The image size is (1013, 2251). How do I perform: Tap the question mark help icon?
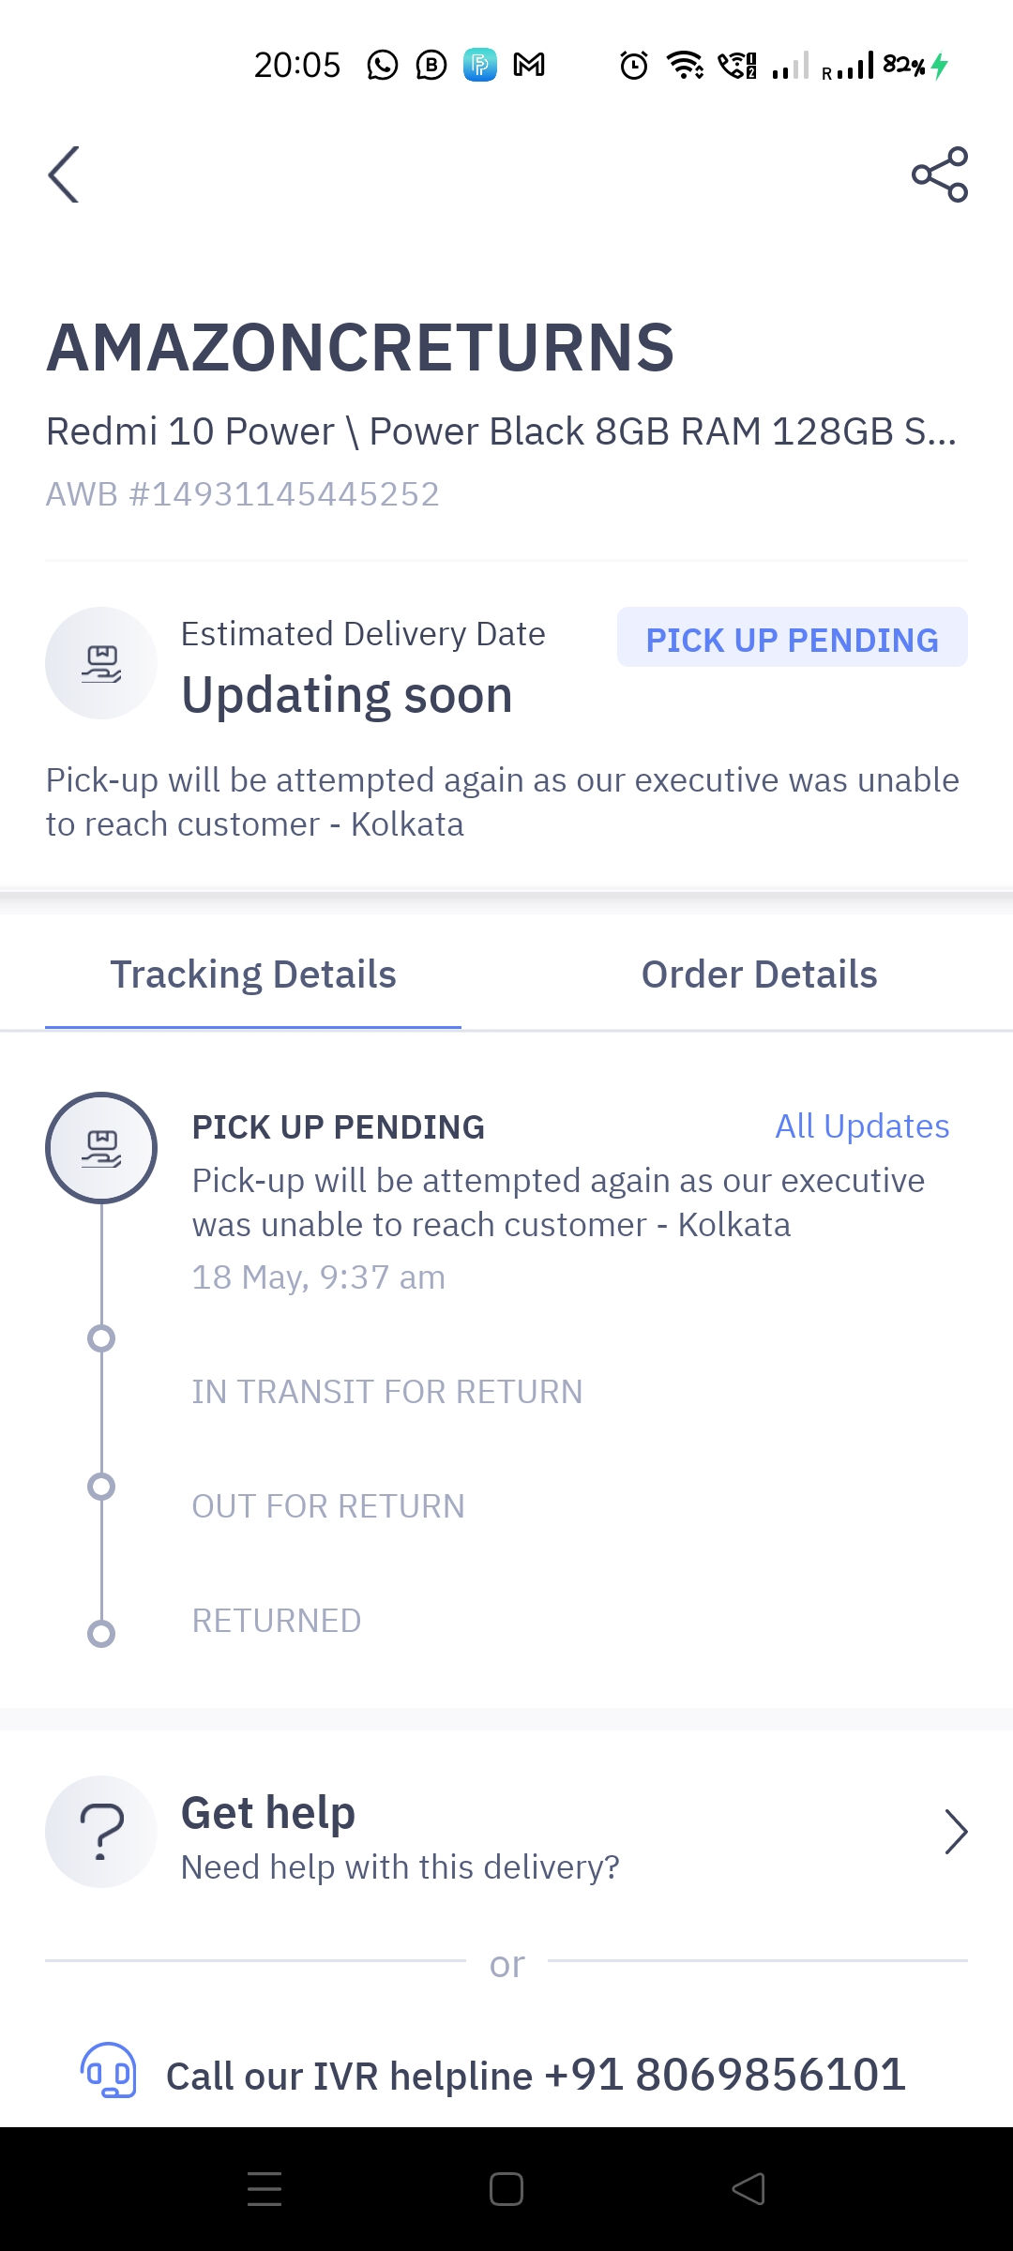pyautogui.click(x=101, y=1832)
